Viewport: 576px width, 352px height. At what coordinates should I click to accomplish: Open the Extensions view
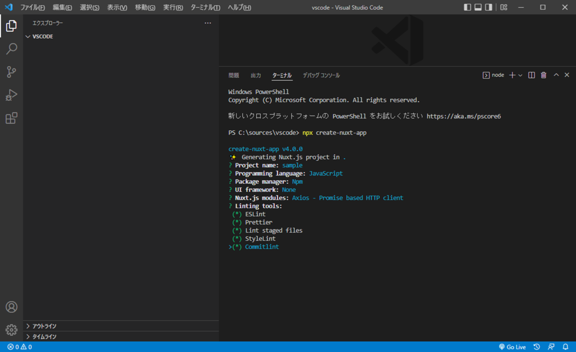[x=12, y=118]
